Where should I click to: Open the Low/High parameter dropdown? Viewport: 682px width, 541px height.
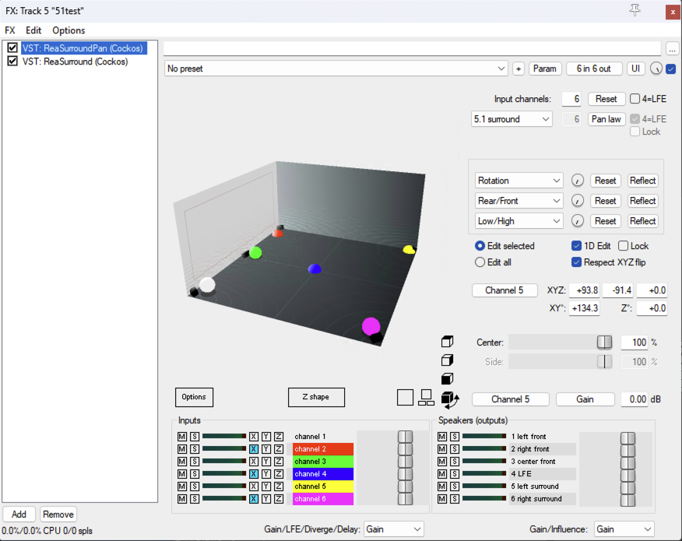[x=519, y=221]
